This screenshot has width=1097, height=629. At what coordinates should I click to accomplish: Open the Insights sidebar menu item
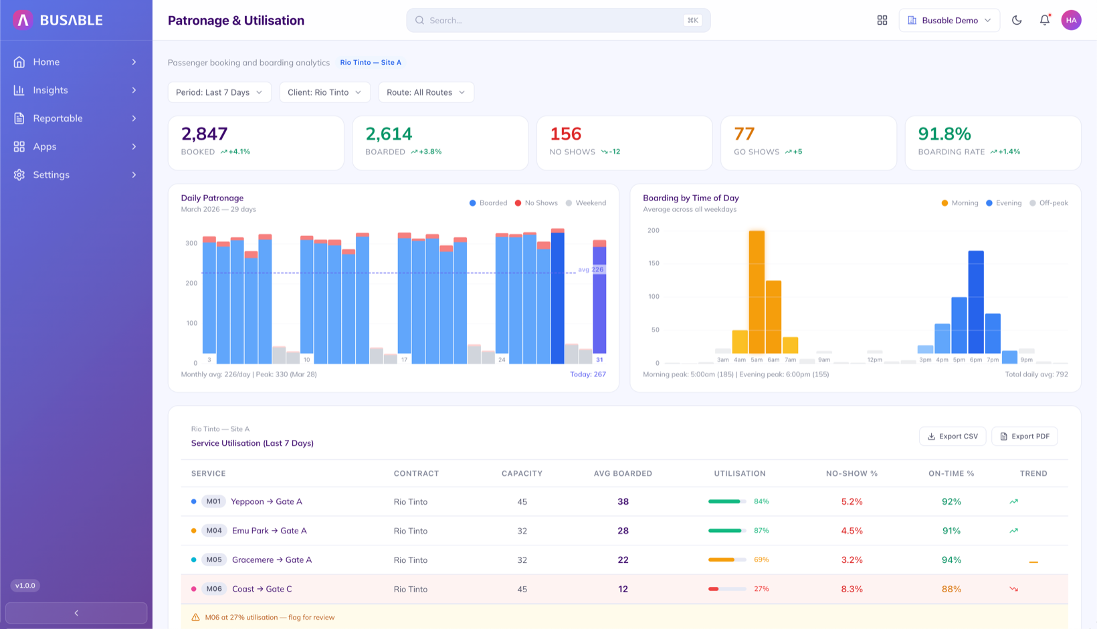pyautogui.click(x=76, y=90)
